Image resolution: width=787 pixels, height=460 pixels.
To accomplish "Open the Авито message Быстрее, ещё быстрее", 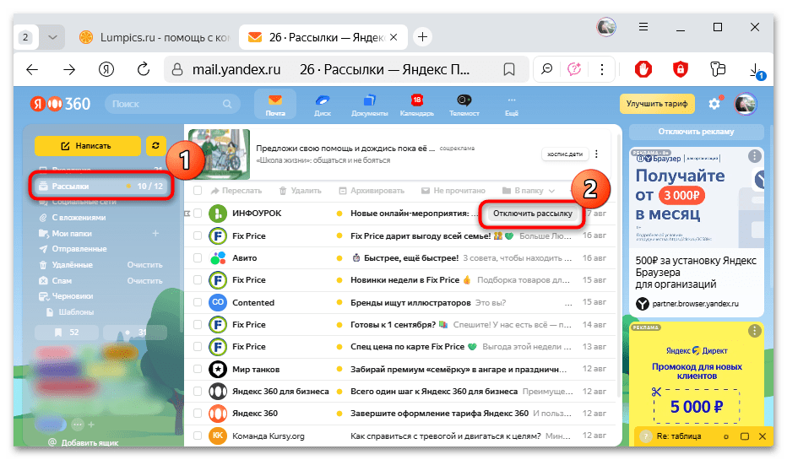I will point(411,257).
